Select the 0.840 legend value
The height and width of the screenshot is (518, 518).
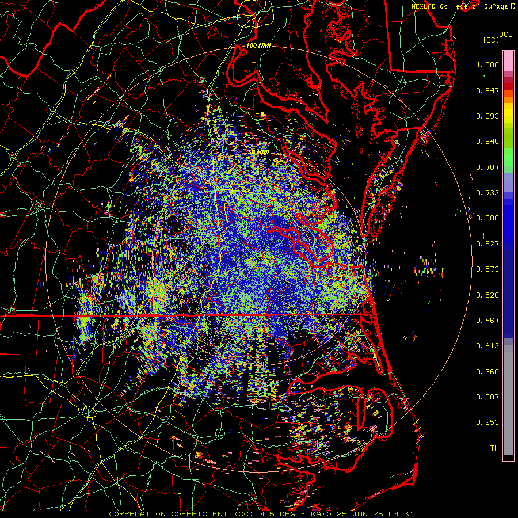(487, 142)
